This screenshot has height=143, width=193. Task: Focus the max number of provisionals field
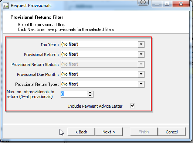coord(74,94)
